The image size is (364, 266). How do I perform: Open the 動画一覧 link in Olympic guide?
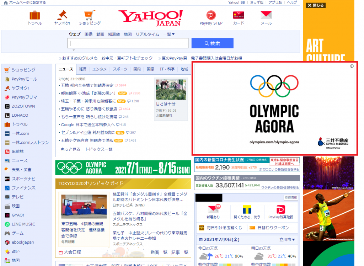point(159,252)
